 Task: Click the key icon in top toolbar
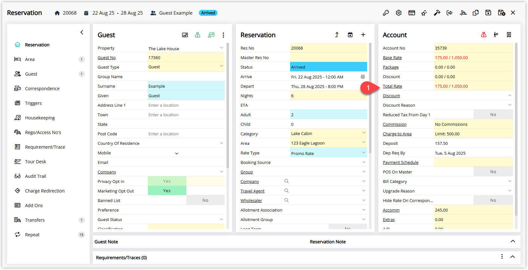386,13
